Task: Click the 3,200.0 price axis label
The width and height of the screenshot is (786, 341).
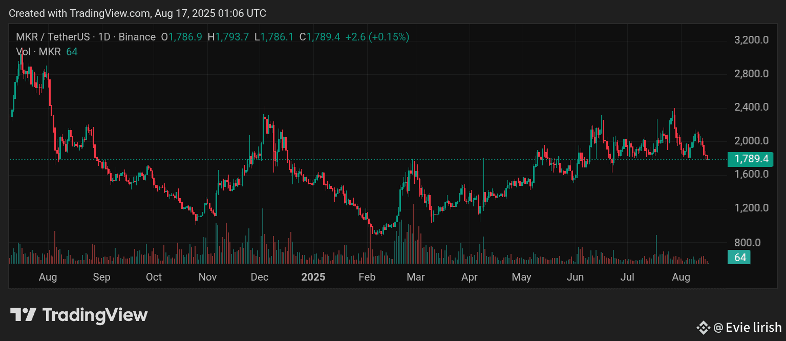Action: (x=751, y=40)
